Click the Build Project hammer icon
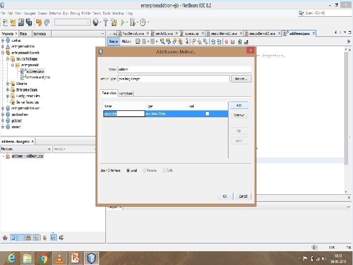The width and height of the screenshot is (353, 265). [105, 22]
